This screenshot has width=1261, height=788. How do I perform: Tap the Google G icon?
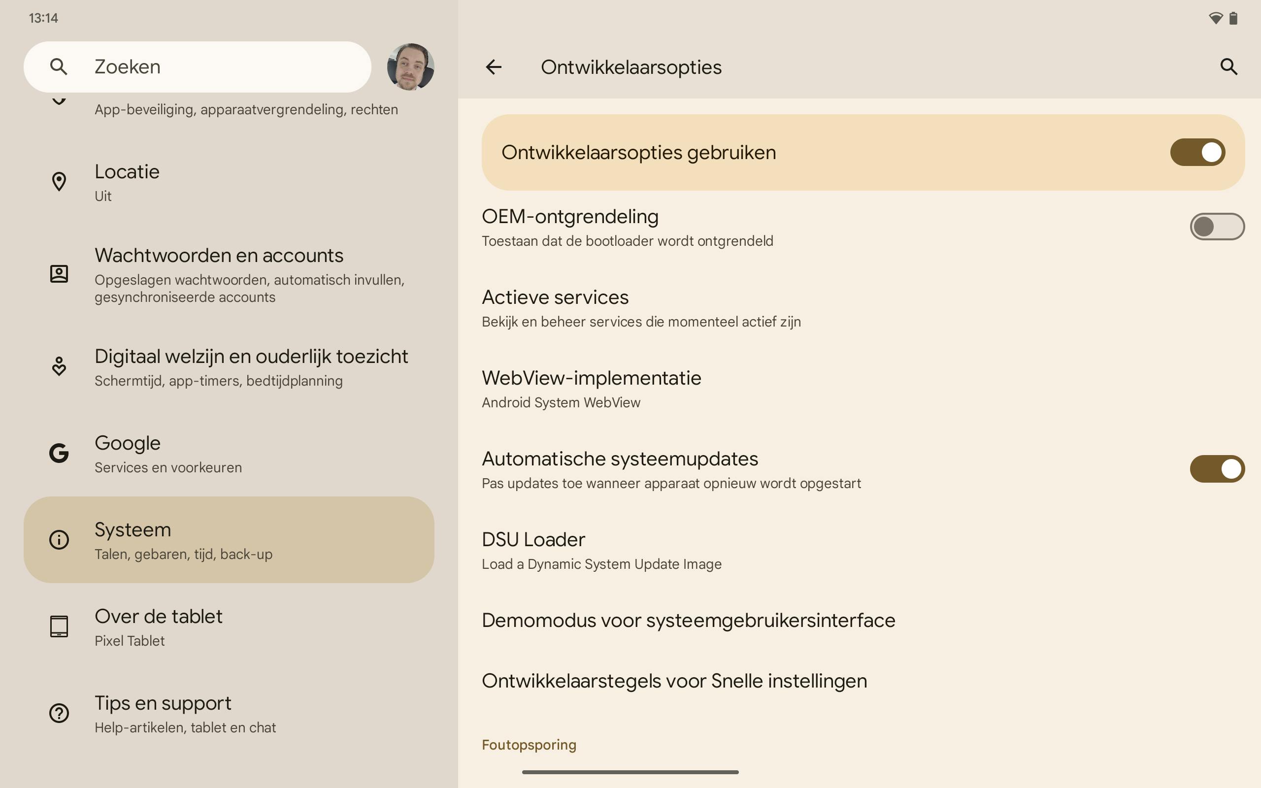59,453
